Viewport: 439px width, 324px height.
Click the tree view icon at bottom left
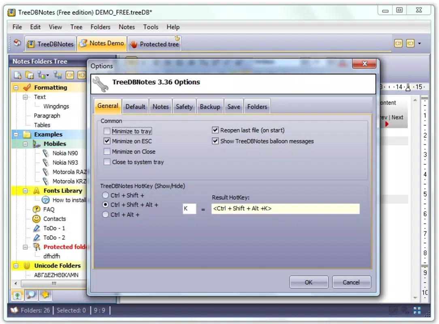(17, 295)
